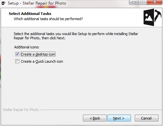
Task: Minimize the setup window
Action: click(134, 2)
